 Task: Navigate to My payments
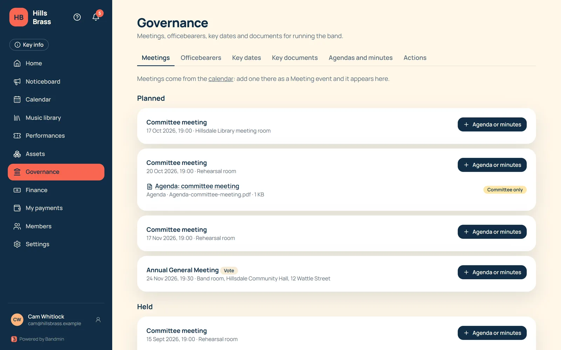[56, 208]
